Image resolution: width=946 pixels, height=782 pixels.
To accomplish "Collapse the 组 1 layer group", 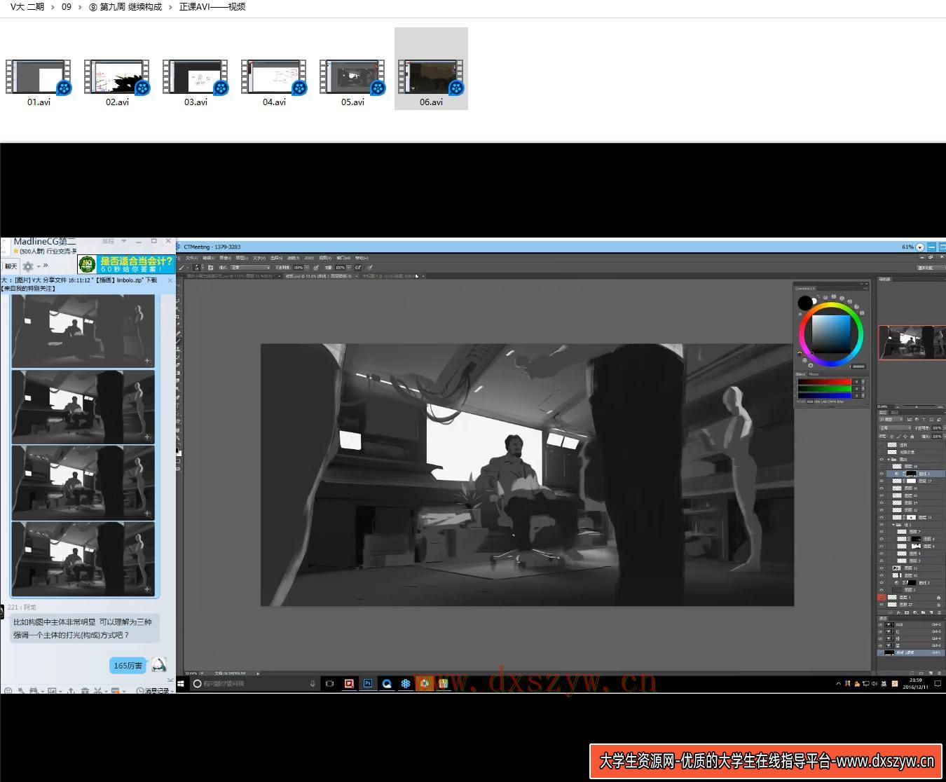I will [894, 524].
